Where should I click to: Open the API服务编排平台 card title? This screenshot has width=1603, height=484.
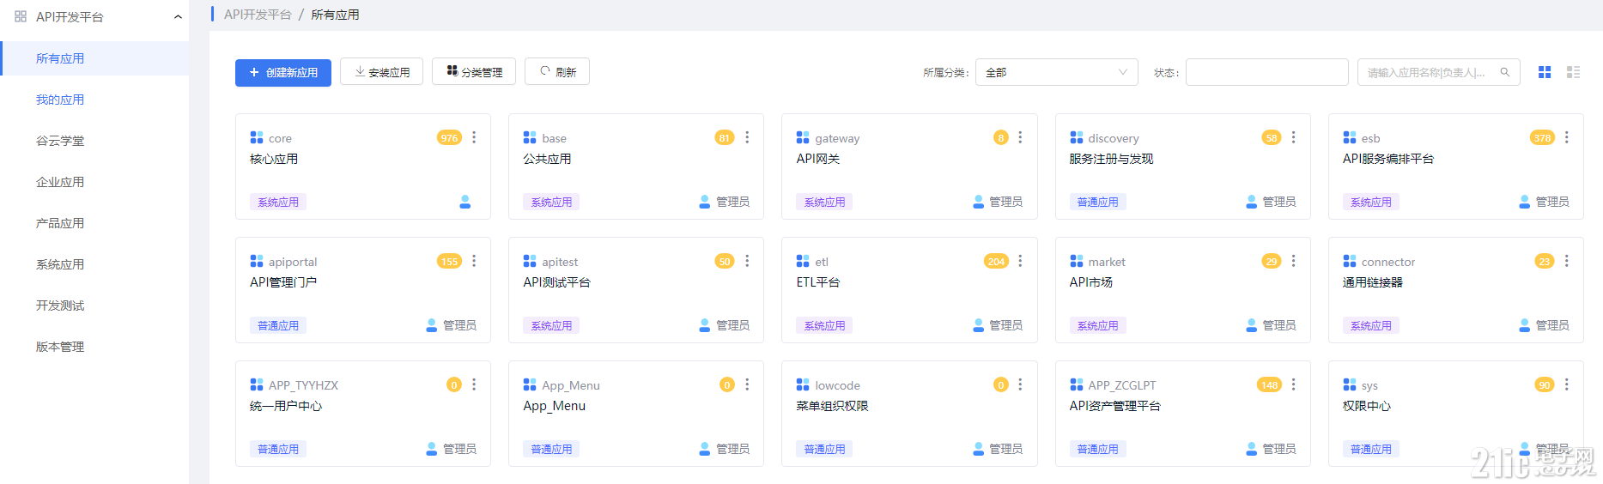click(x=1388, y=159)
